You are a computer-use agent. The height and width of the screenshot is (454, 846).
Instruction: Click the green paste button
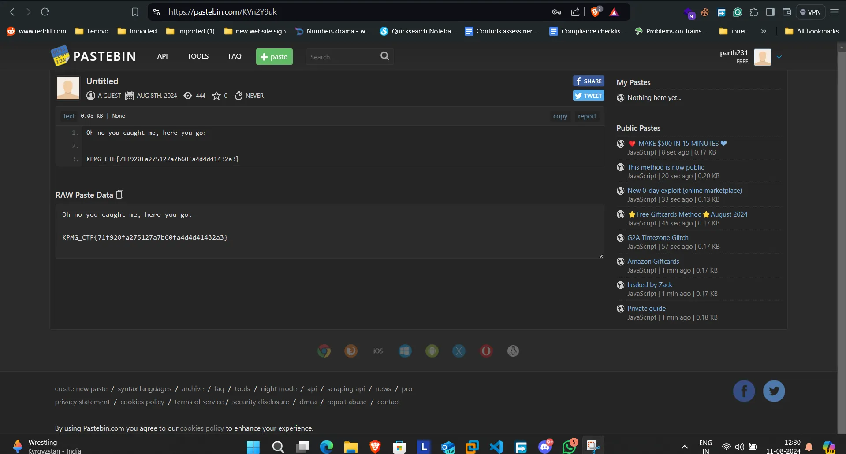click(274, 57)
